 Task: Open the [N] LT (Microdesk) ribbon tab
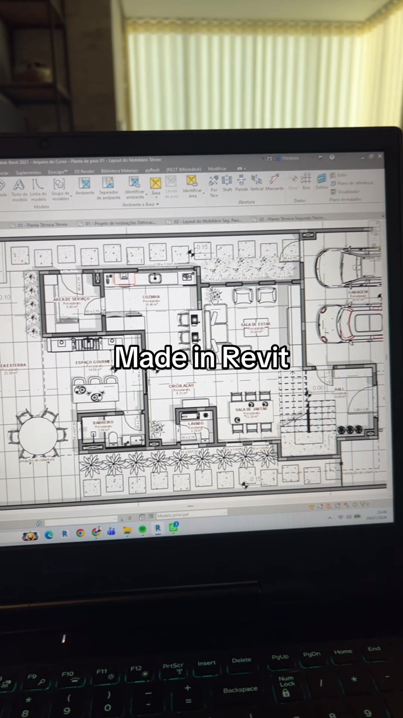tap(184, 169)
